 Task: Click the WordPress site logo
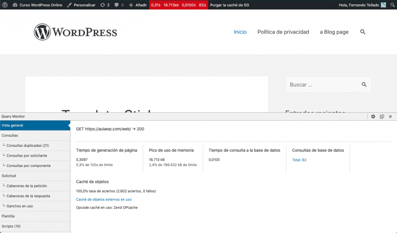pos(76,32)
